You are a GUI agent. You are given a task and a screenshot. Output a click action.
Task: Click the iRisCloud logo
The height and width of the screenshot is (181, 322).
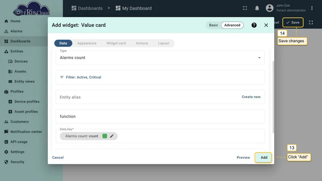[x=31, y=8]
